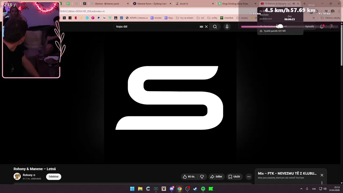Screen dimensions: 343x193
Task: Open Spotify from the taskbar
Action: (x=203, y=189)
